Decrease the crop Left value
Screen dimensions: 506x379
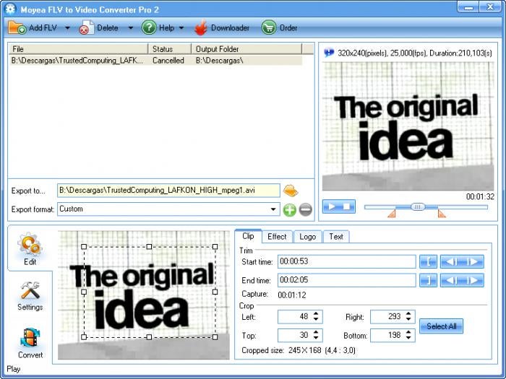click(x=316, y=319)
